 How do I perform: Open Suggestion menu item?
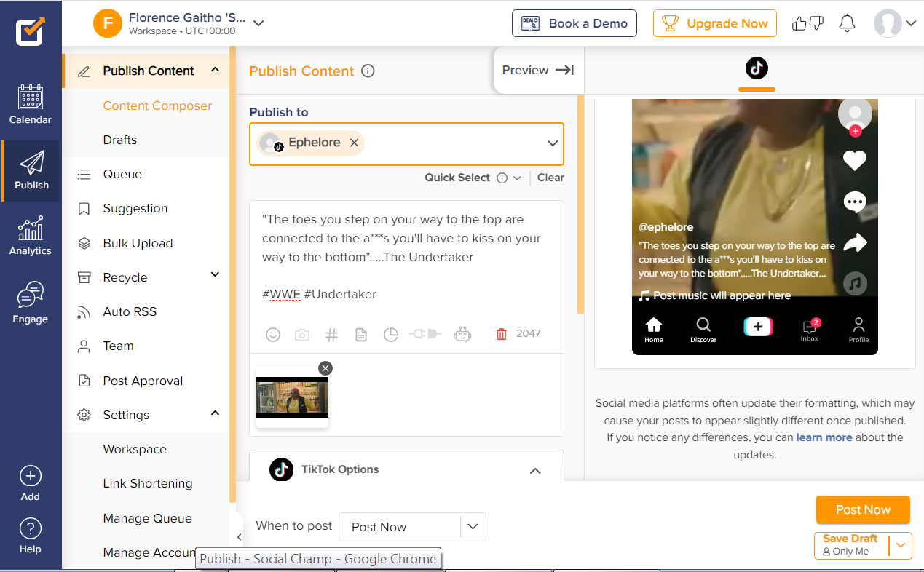[x=135, y=208]
